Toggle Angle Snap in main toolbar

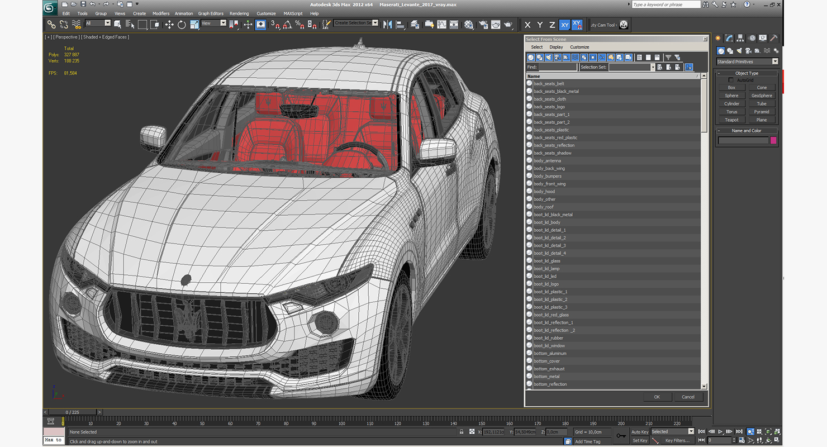click(x=287, y=25)
